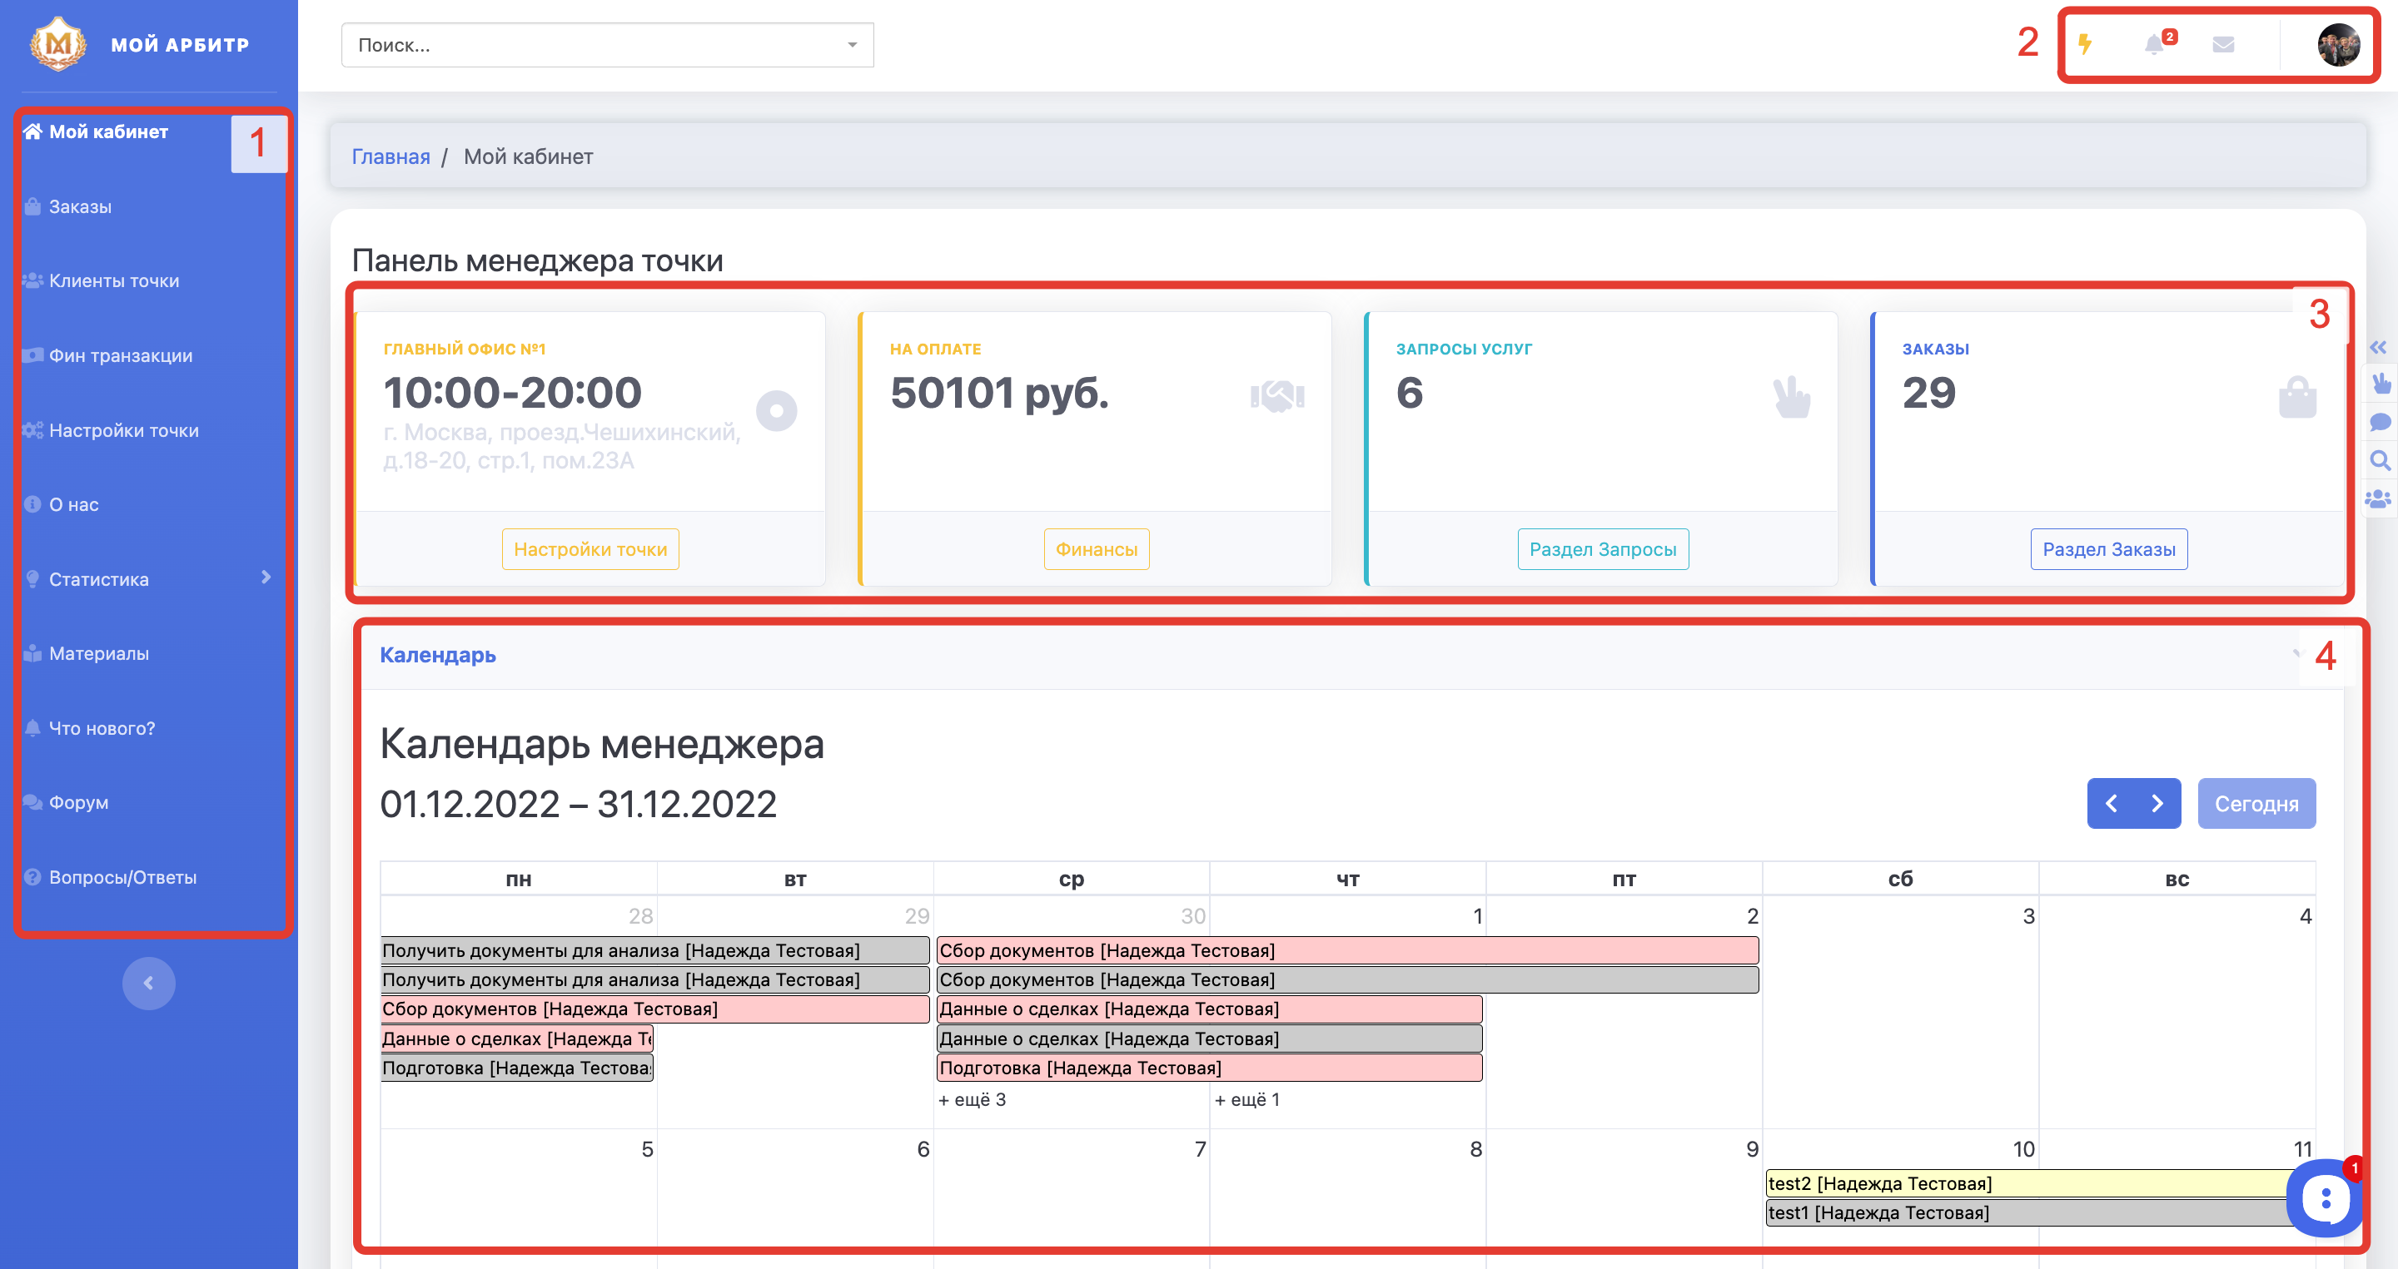
Task: Click the chat bubble icon in right panel
Action: pyautogui.click(x=2380, y=423)
